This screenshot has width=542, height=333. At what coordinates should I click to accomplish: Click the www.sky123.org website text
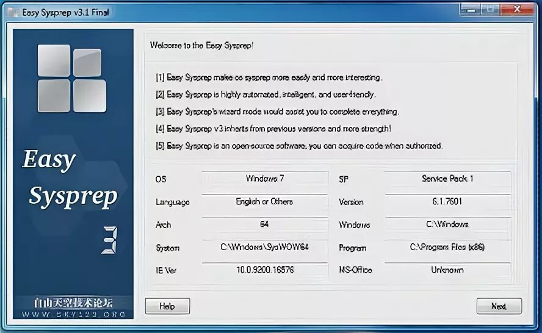73,314
